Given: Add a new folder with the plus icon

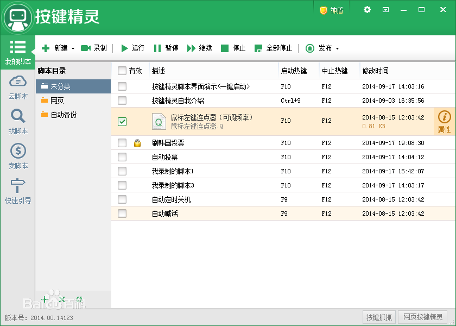Looking at the screenshot, I should point(45,299).
